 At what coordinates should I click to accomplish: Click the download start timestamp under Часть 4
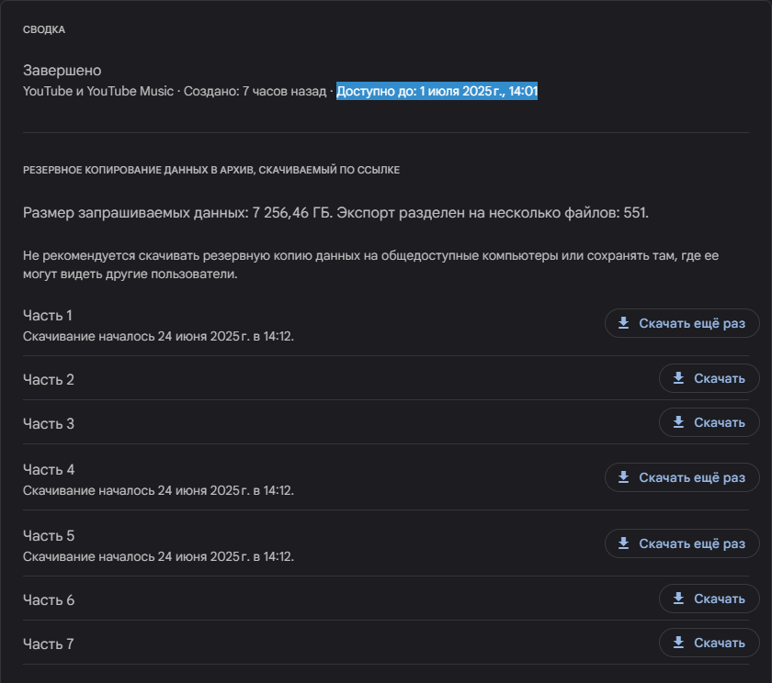(x=158, y=490)
